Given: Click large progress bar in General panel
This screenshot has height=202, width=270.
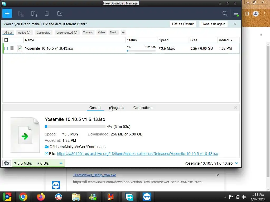Looking at the screenshot, I should (75, 127).
